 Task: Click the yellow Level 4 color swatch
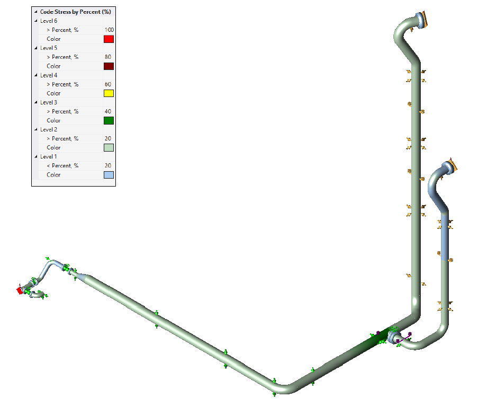pyautogui.click(x=109, y=93)
